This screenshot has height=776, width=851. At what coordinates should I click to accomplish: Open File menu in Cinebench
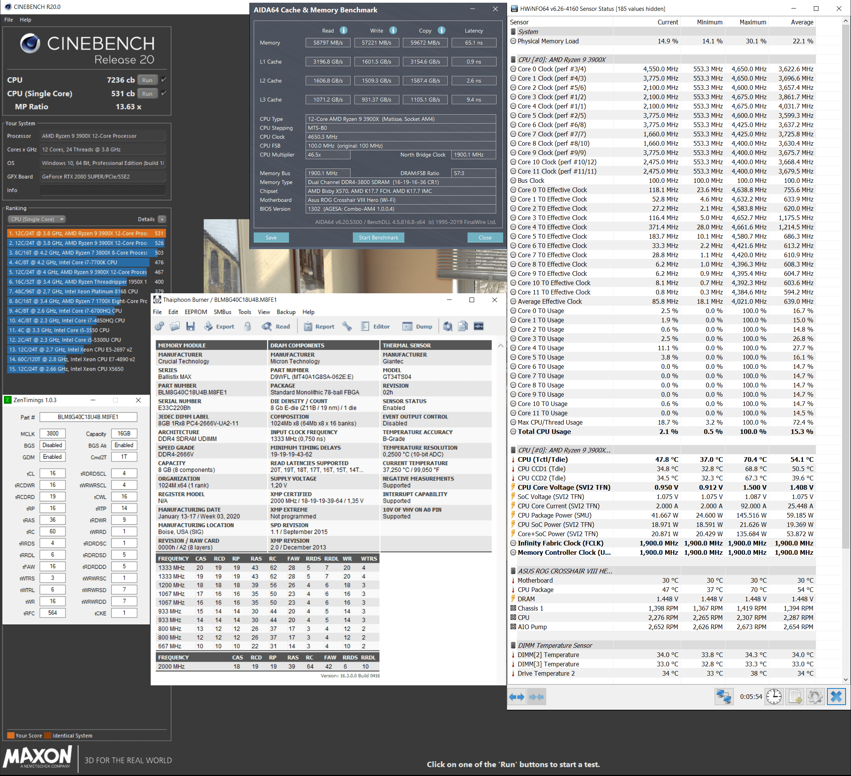tap(9, 19)
